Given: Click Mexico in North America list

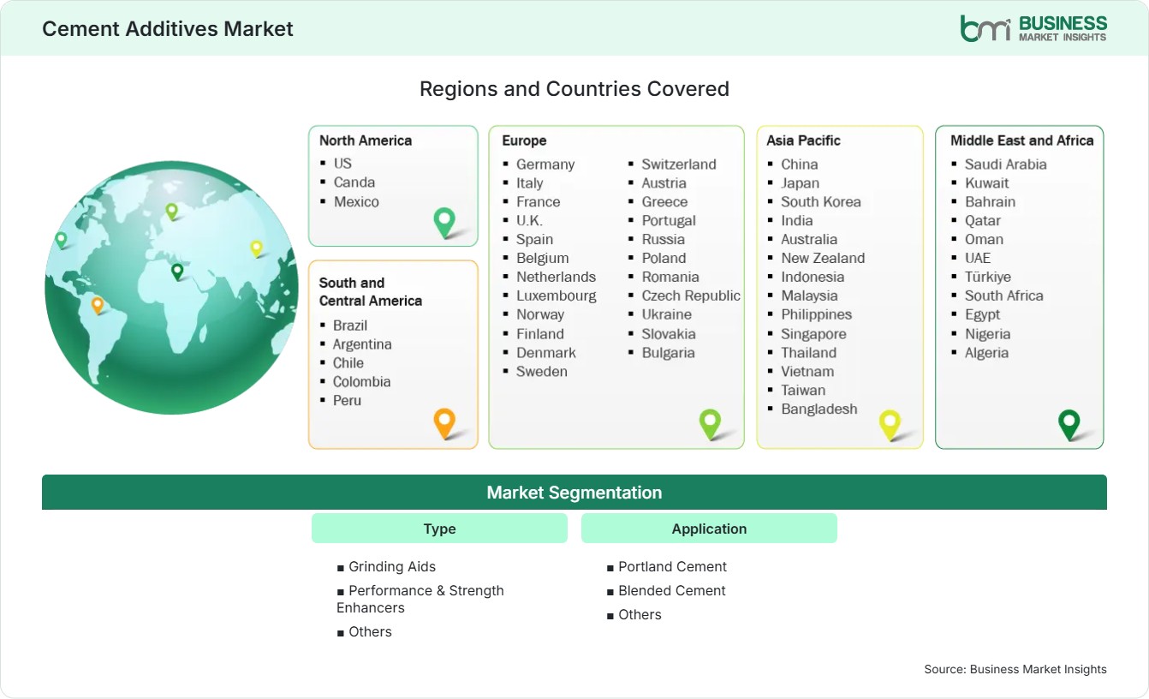Looking at the screenshot, I should (x=356, y=202).
